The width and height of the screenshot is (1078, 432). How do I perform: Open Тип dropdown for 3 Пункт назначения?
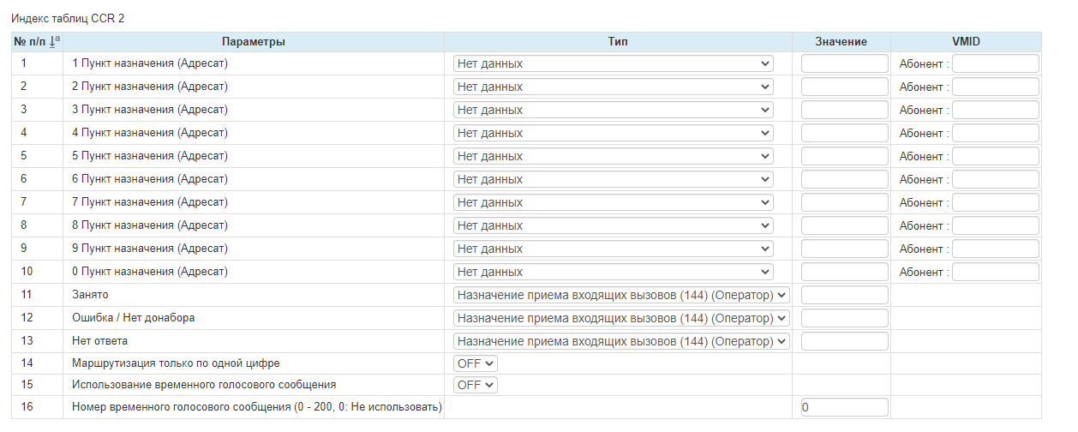613,110
